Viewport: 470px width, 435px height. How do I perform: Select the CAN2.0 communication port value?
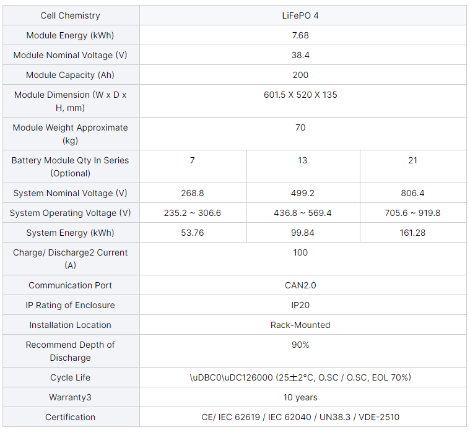[x=300, y=285]
